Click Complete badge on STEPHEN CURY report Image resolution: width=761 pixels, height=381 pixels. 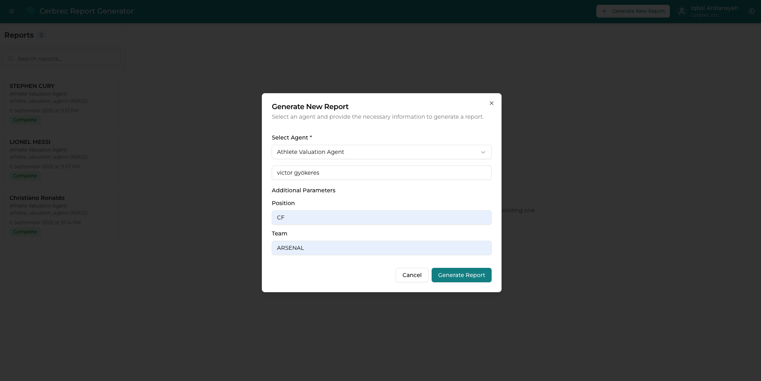(25, 120)
